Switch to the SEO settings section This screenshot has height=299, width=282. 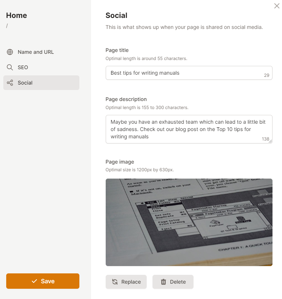(23, 67)
